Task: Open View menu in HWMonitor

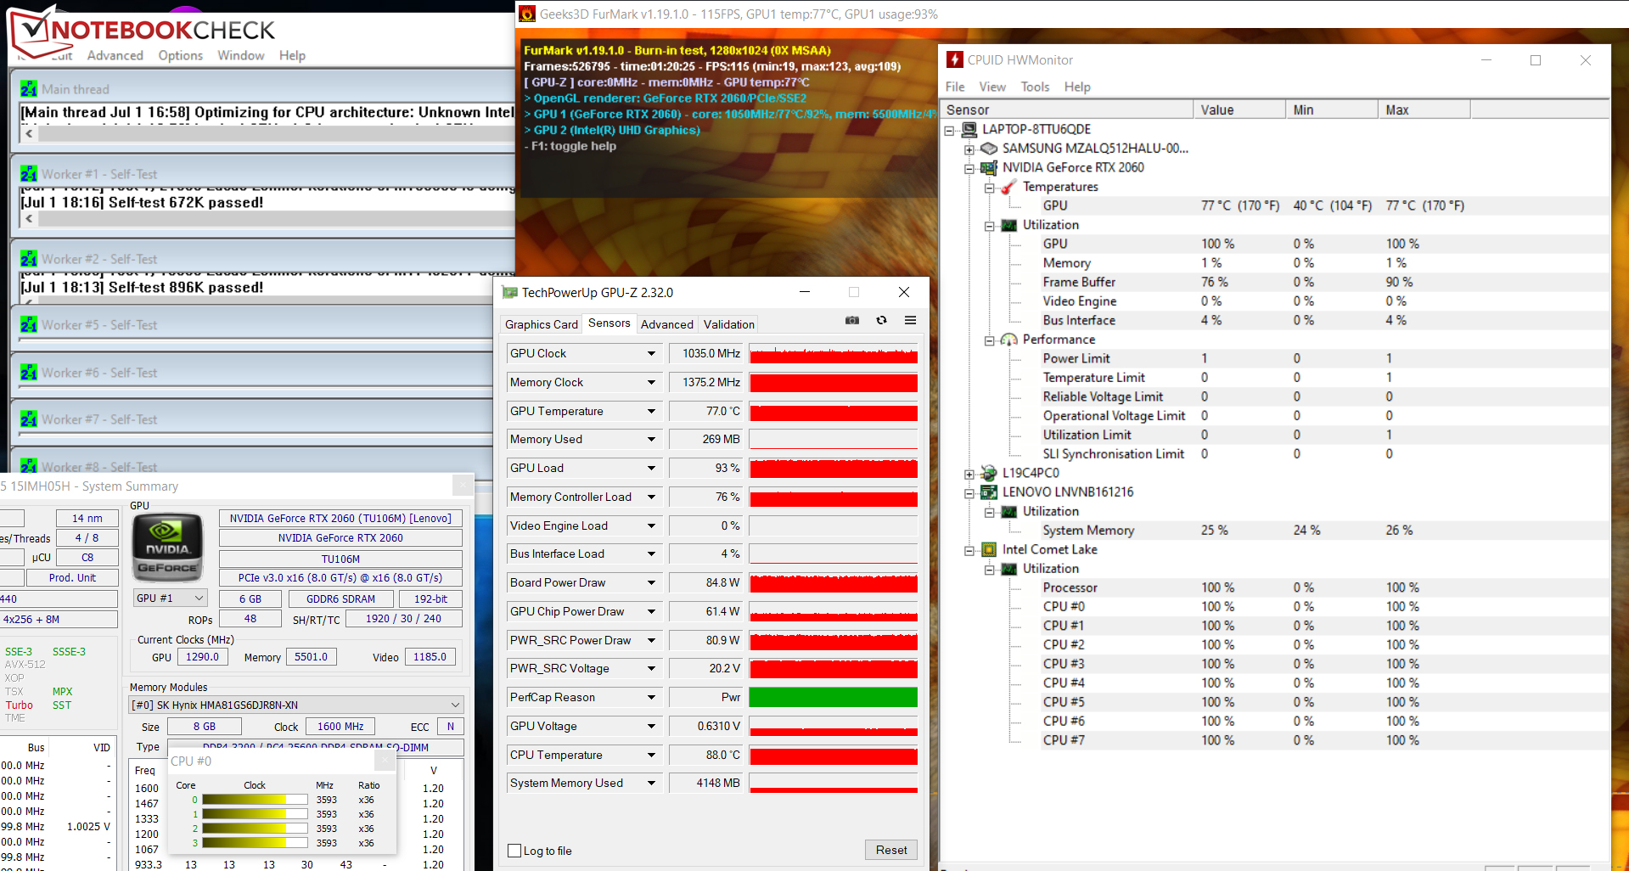Action: [x=992, y=87]
